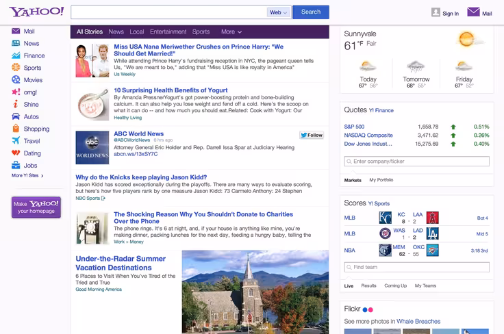The image size is (504, 334).
Task: Follow ABC World News on Twitter
Action: [x=312, y=136]
